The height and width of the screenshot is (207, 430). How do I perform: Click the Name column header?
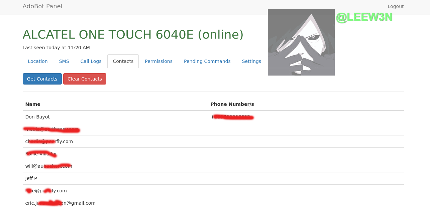coord(33,104)
